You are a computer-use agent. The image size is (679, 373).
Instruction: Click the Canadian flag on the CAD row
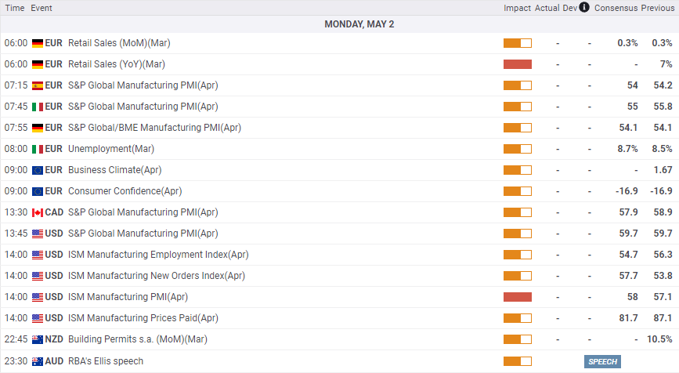[x=37, y=212]
